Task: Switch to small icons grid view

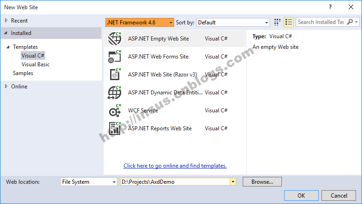Action: [x=277, y=22]
